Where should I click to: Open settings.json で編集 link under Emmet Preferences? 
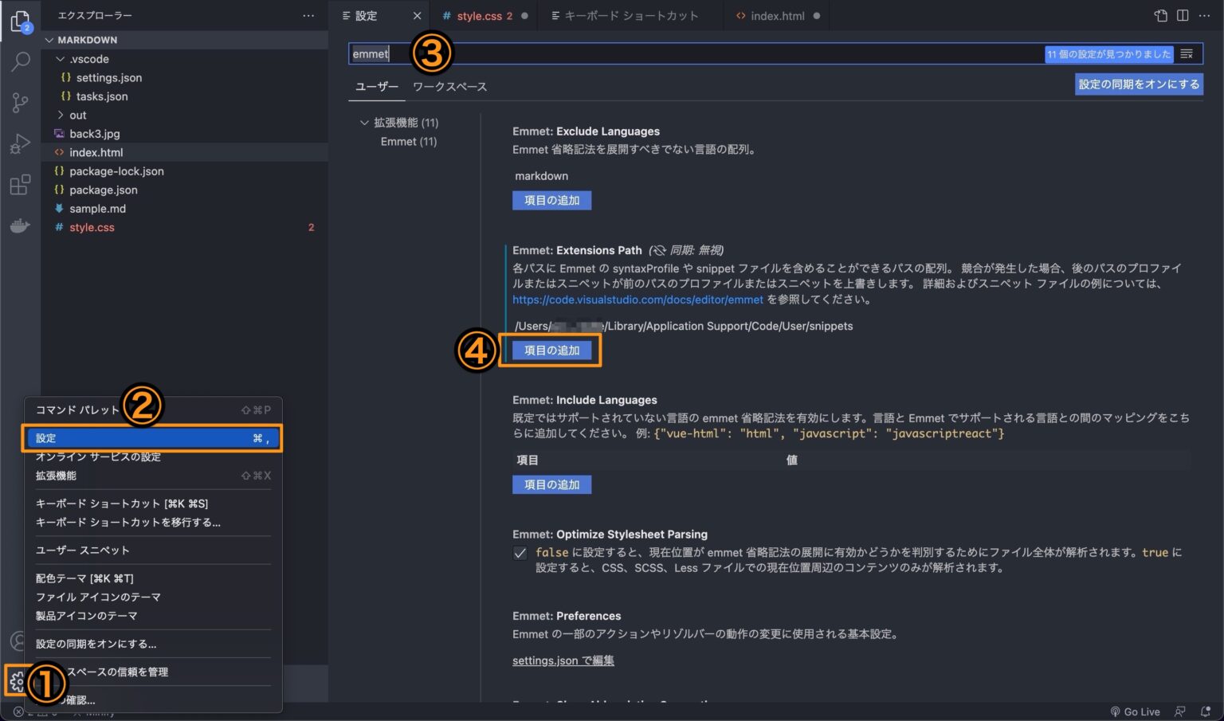point(563,660)
